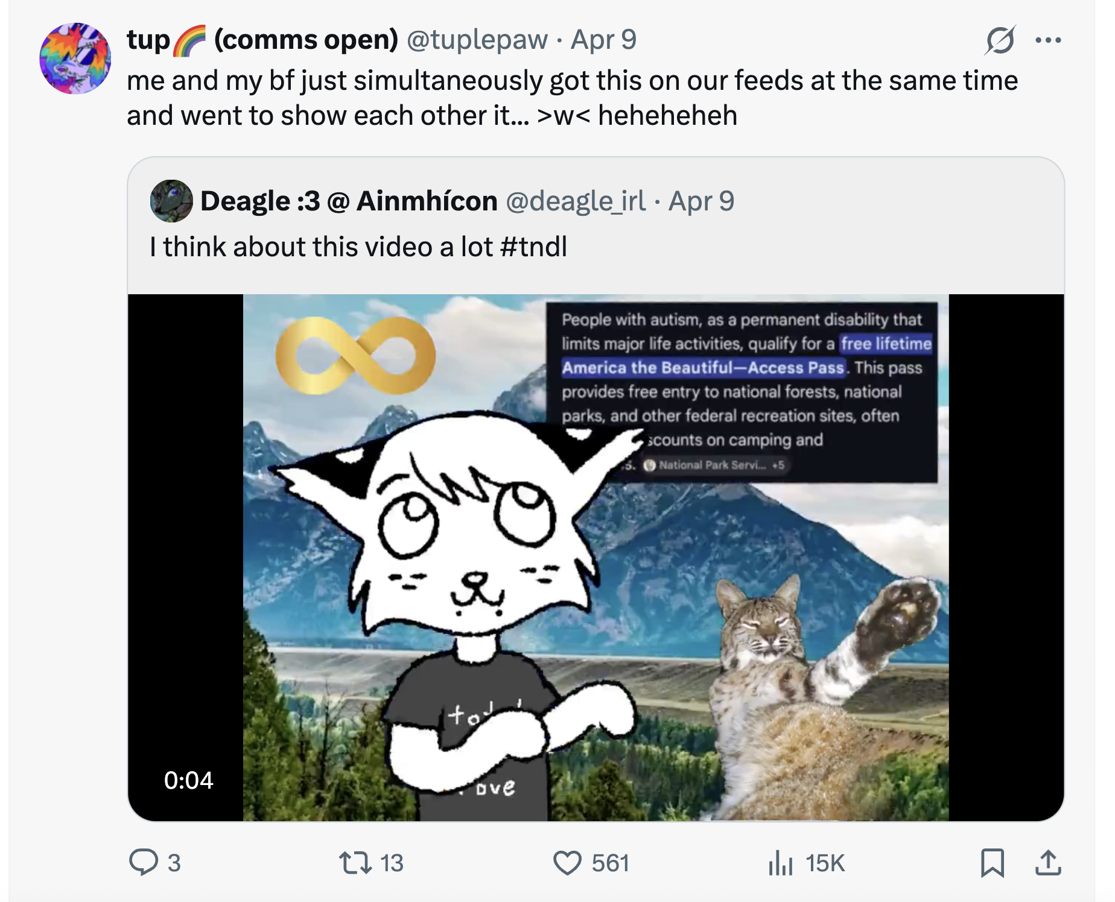Click the @deagle_irl handle
Image resolution: width=1115 pixels, height=902 pixels.
[x=576, y=201]
